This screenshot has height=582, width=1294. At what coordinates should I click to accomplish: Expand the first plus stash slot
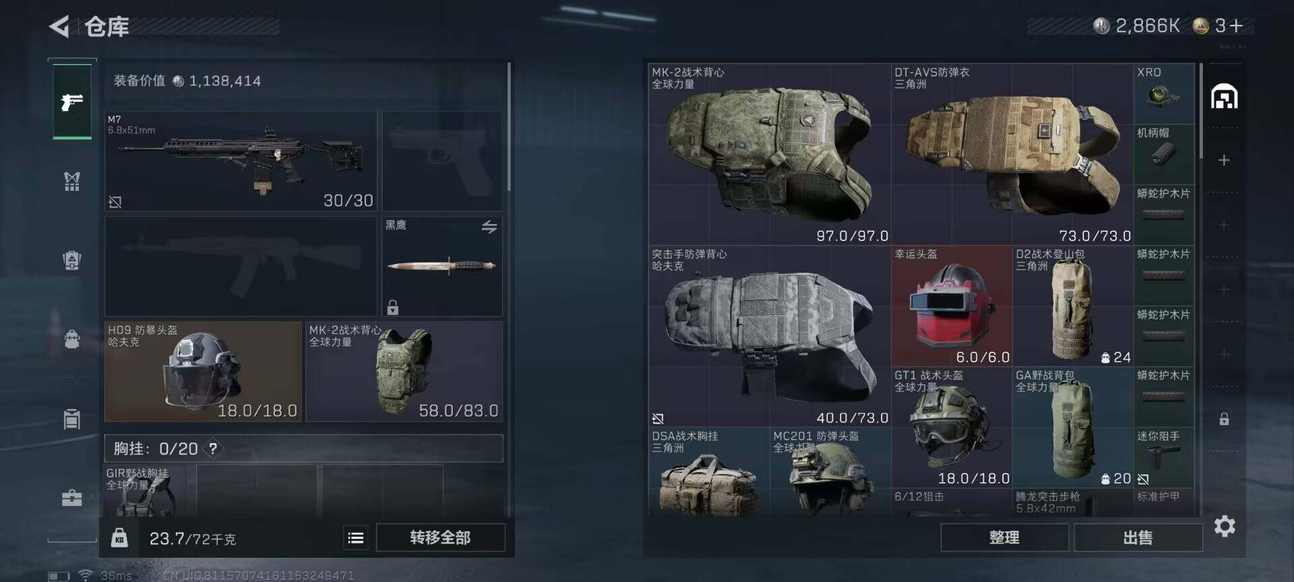click(1224, 160)
